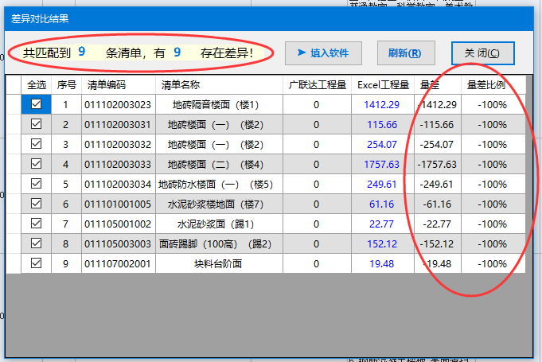Click the 全选 column header

(36, 84)
